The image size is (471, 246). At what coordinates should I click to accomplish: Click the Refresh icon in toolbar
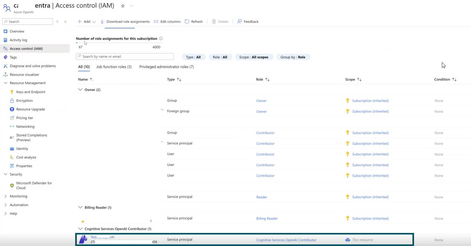coord(187,21)
